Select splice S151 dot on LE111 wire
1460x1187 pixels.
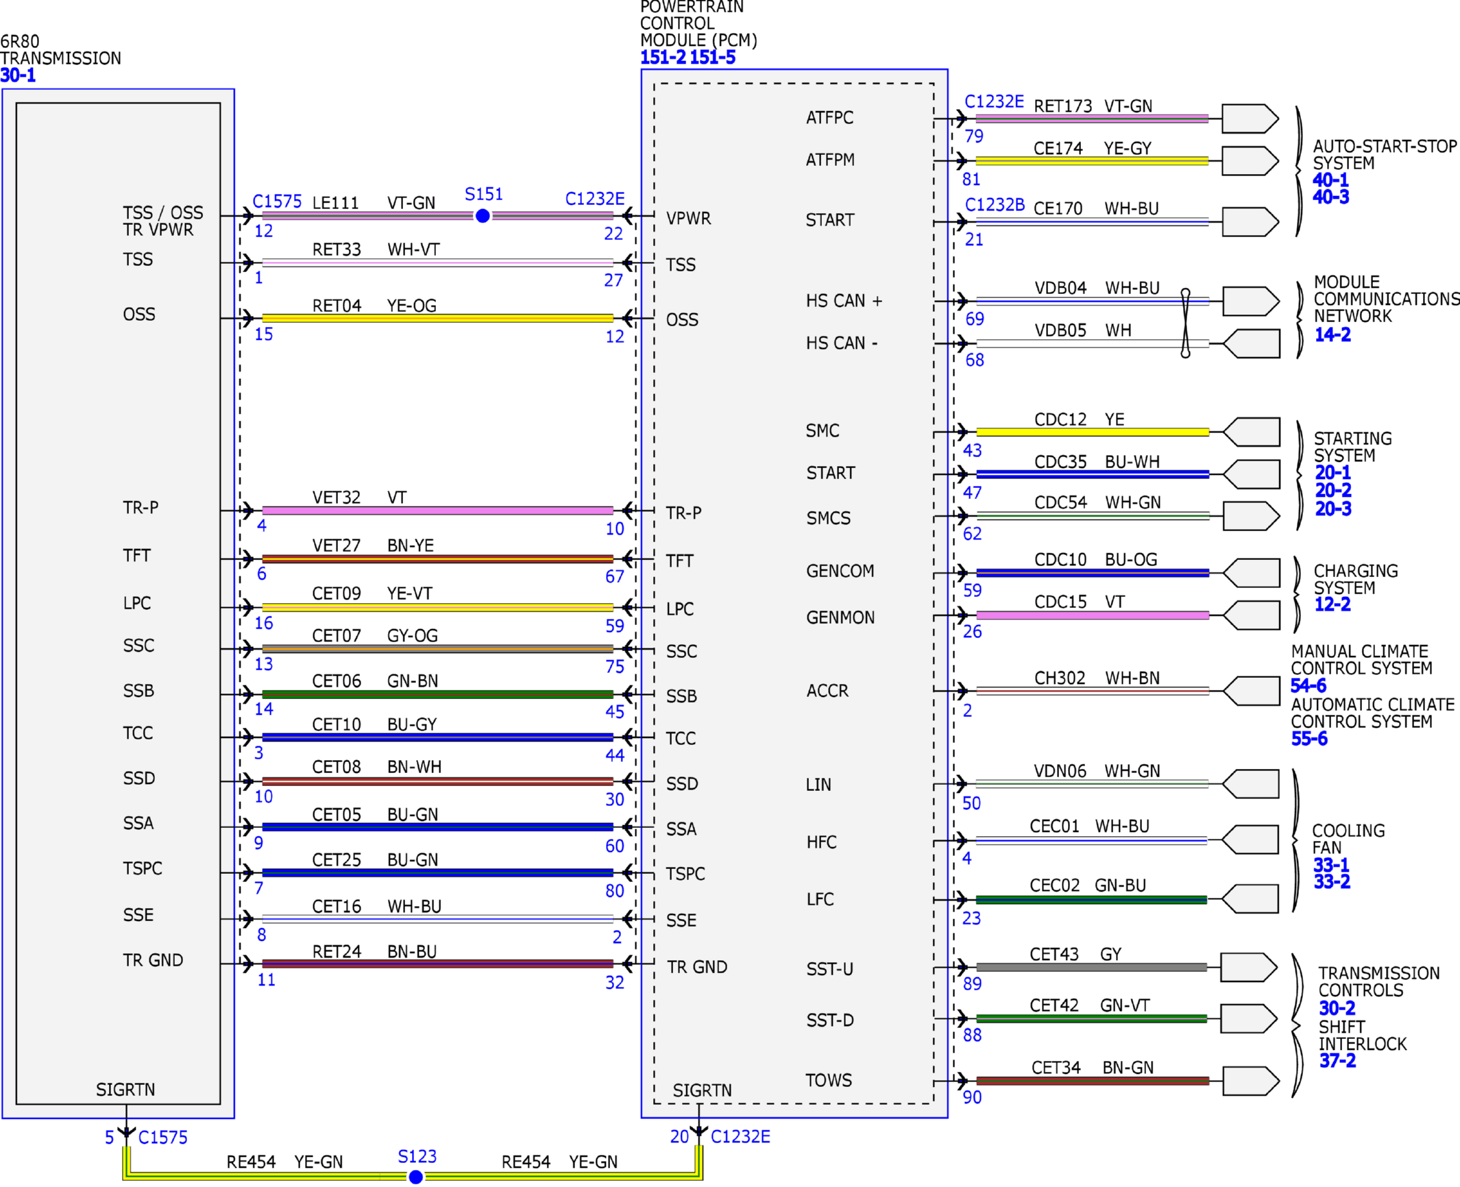coord(483,216)
